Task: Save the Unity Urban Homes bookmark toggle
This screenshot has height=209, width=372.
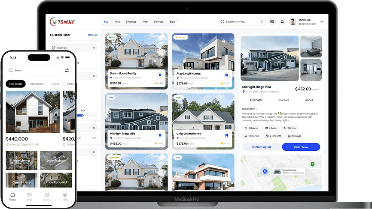Action: [226, 135]
